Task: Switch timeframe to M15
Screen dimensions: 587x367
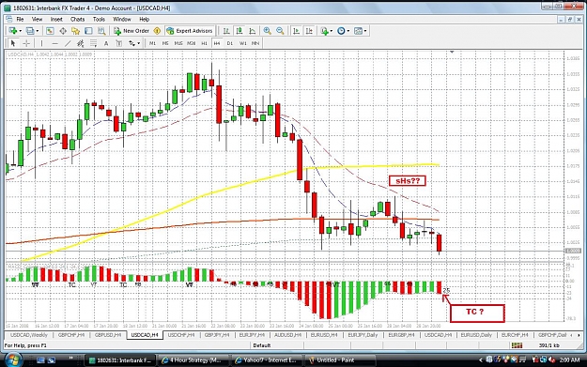Action: [178, 43]
